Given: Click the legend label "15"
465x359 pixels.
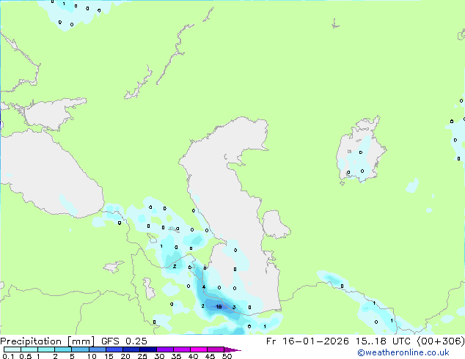Looking at the screenshot, I should [x=109, y=356].
